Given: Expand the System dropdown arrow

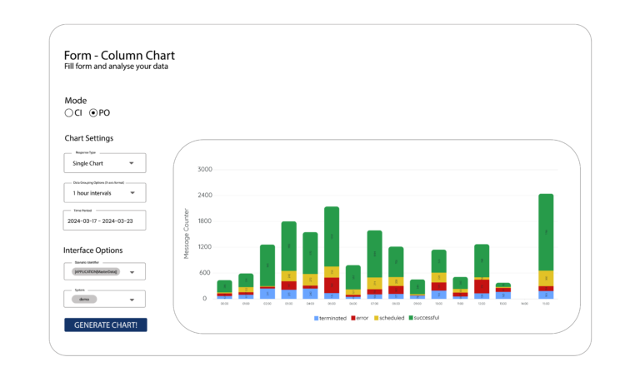Looking at the screenshot, I should point(132,300).
